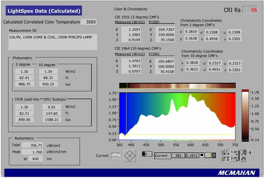Click the Scotopic W/m2 value 0.91
Image resolution: width=264 pixels, height=179 pixels.
[51, 107]
